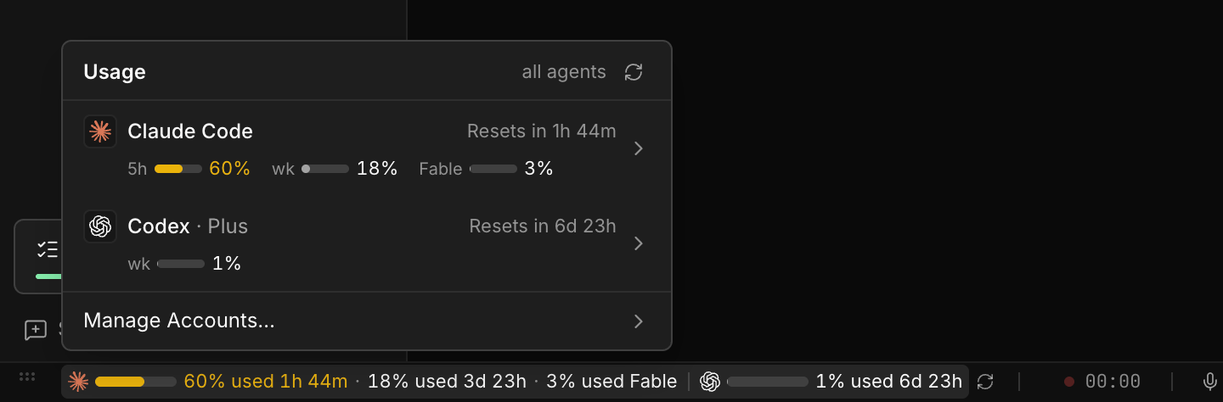Click the 5h 60% usage bar
Screen dimensions: 1223x402
(178, 169)
